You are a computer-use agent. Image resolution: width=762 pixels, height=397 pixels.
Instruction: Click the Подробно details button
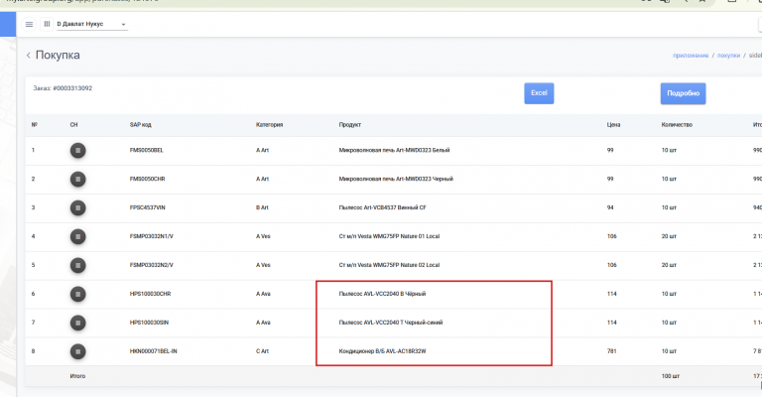click(x=683, y=93)
